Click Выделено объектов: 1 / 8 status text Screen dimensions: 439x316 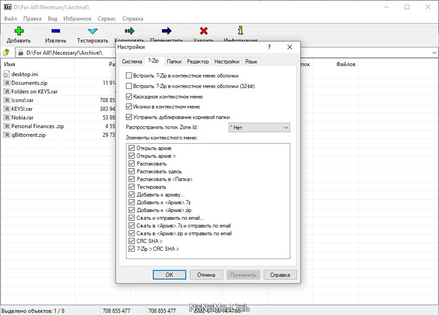click(x=33, y=311)
